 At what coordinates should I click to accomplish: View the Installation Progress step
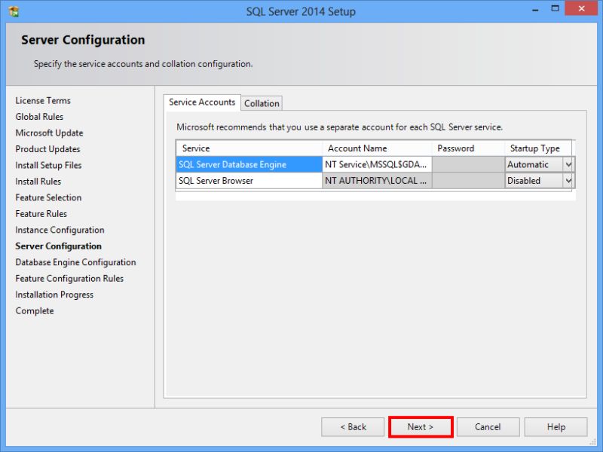[x=54, y=295]
